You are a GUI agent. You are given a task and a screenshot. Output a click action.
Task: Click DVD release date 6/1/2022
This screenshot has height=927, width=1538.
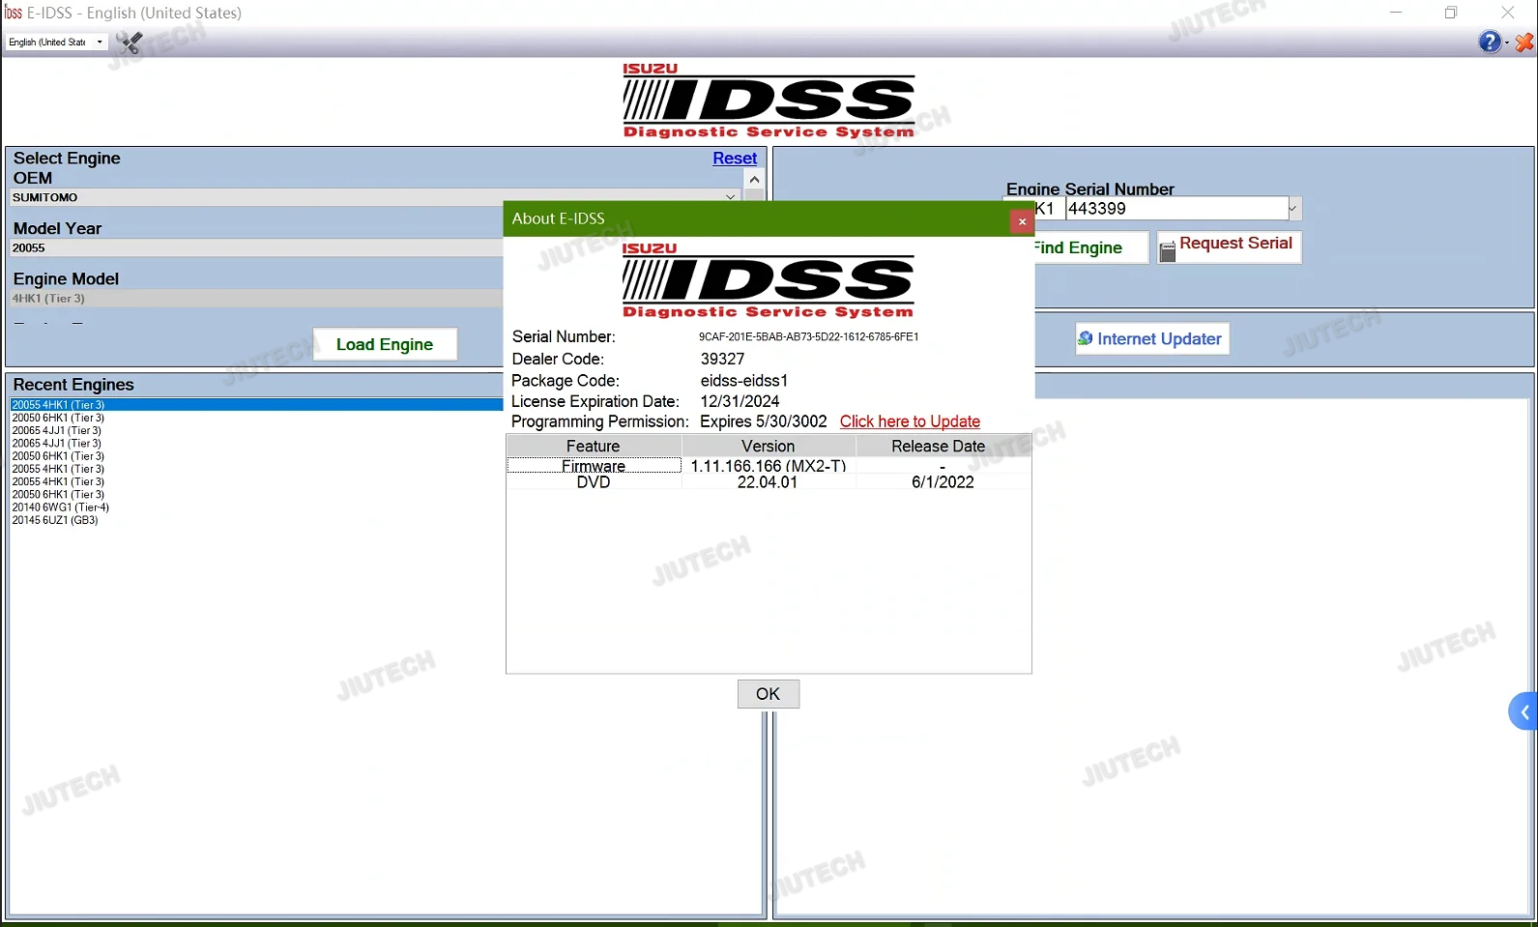(x=943, y=482)
